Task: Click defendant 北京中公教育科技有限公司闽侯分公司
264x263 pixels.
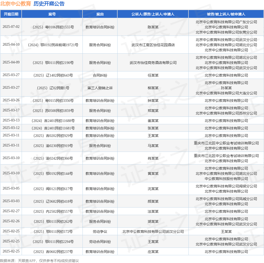Action: [226, 186]
